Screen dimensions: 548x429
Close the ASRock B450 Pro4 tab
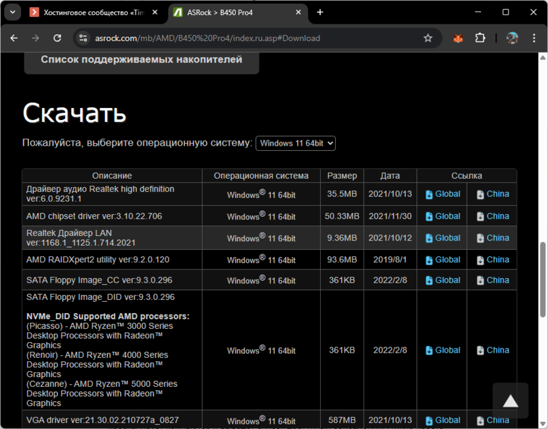pyautogui.click(x=297, y=12)
